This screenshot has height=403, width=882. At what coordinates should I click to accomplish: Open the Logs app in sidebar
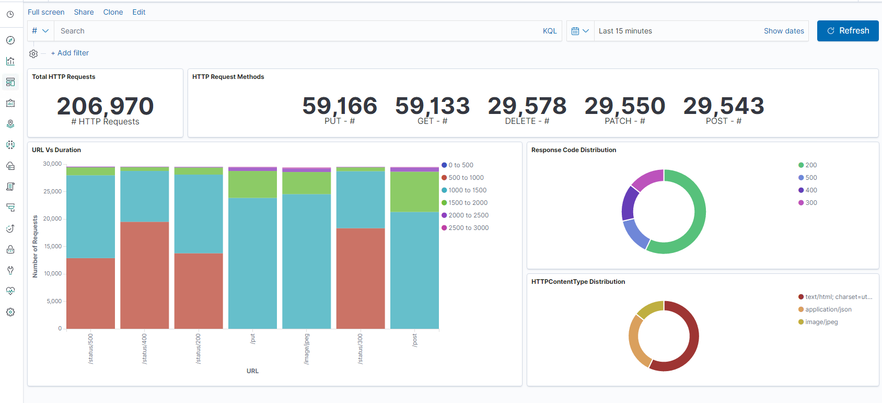[10, 187]
